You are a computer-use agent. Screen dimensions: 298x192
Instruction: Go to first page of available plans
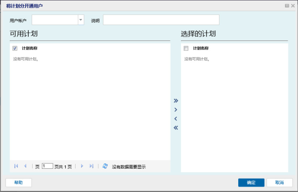point(16,166)
